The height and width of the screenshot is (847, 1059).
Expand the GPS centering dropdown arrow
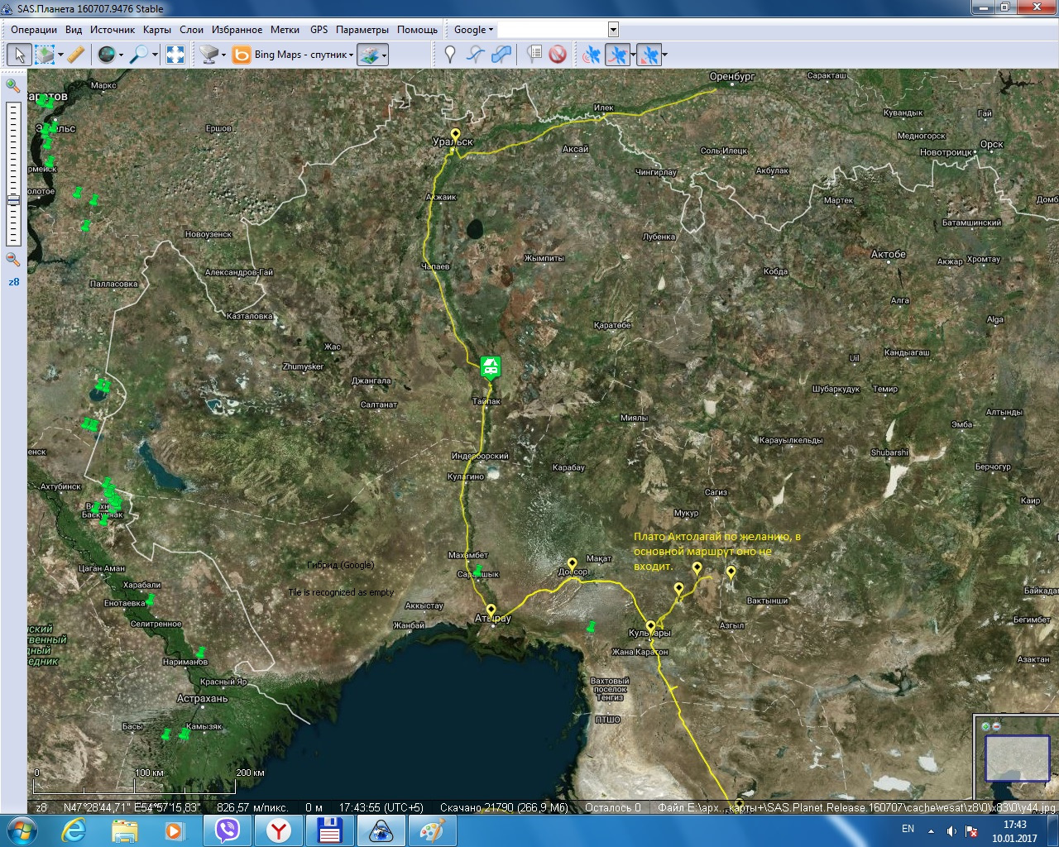point(664,55)
